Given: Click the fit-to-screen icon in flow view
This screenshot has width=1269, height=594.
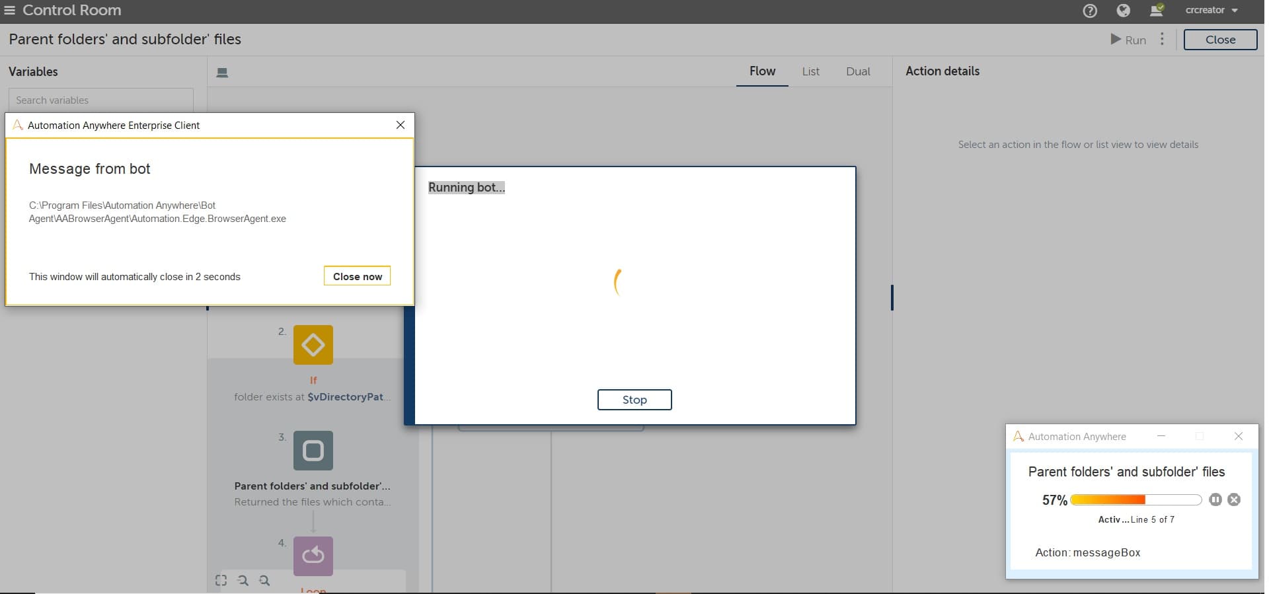Looking at the screenshot, I should click(221, 580).
